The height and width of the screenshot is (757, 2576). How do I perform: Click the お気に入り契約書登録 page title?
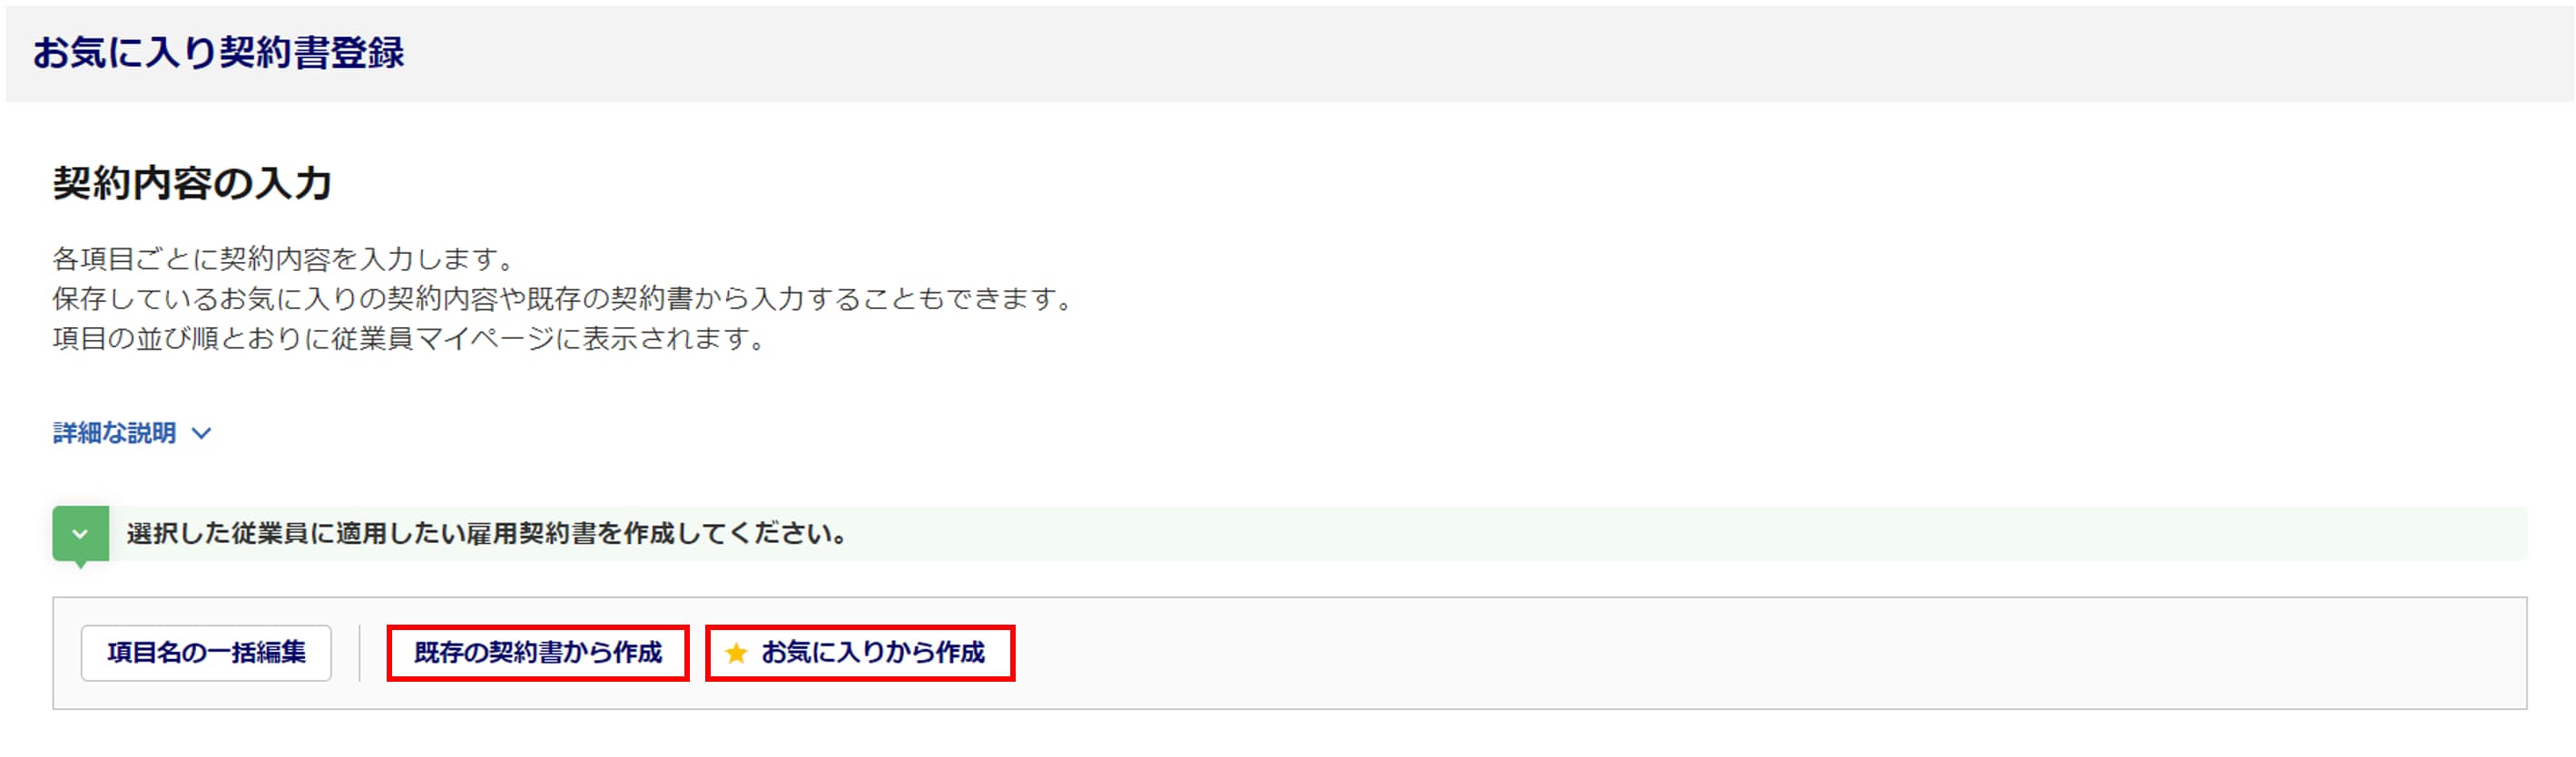(219, 52)
